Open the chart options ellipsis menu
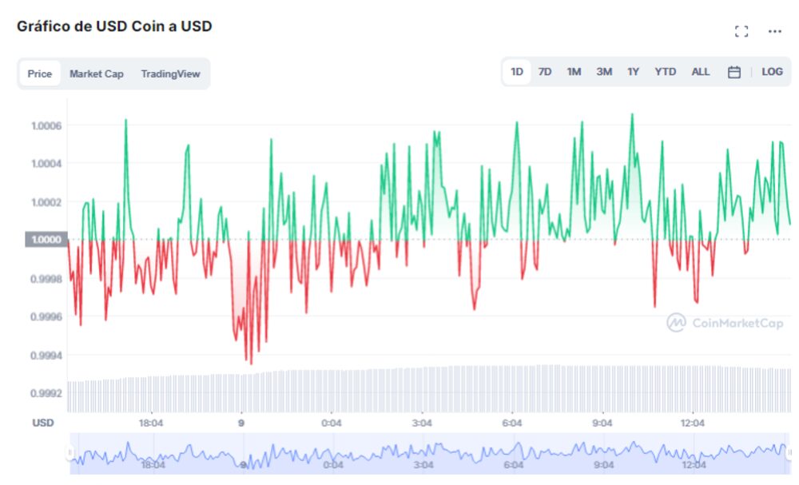Image resolution: width=799 pixels, height=485 pixels. pos(773,30)
